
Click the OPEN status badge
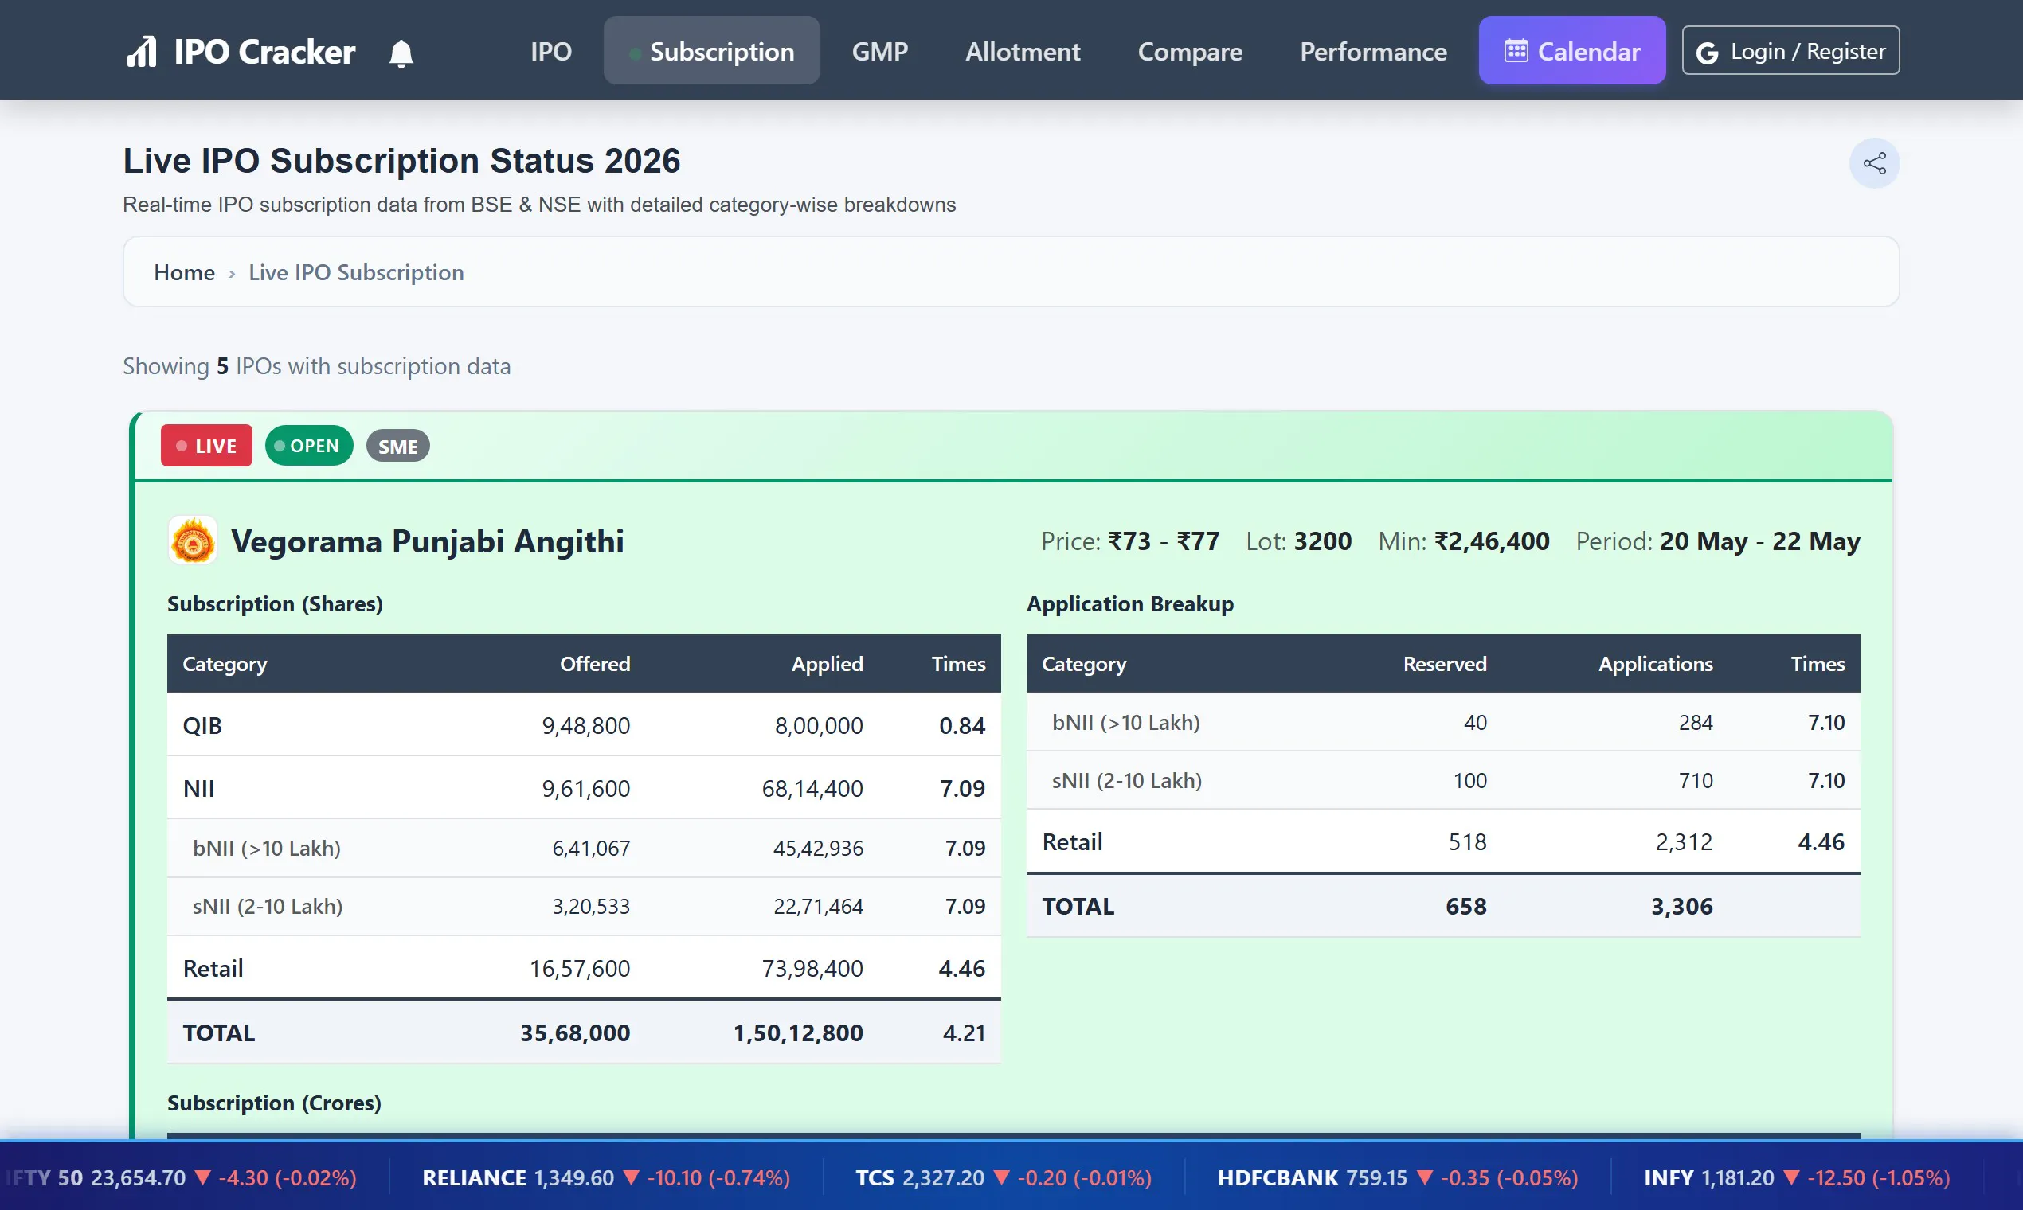[308, 446]
